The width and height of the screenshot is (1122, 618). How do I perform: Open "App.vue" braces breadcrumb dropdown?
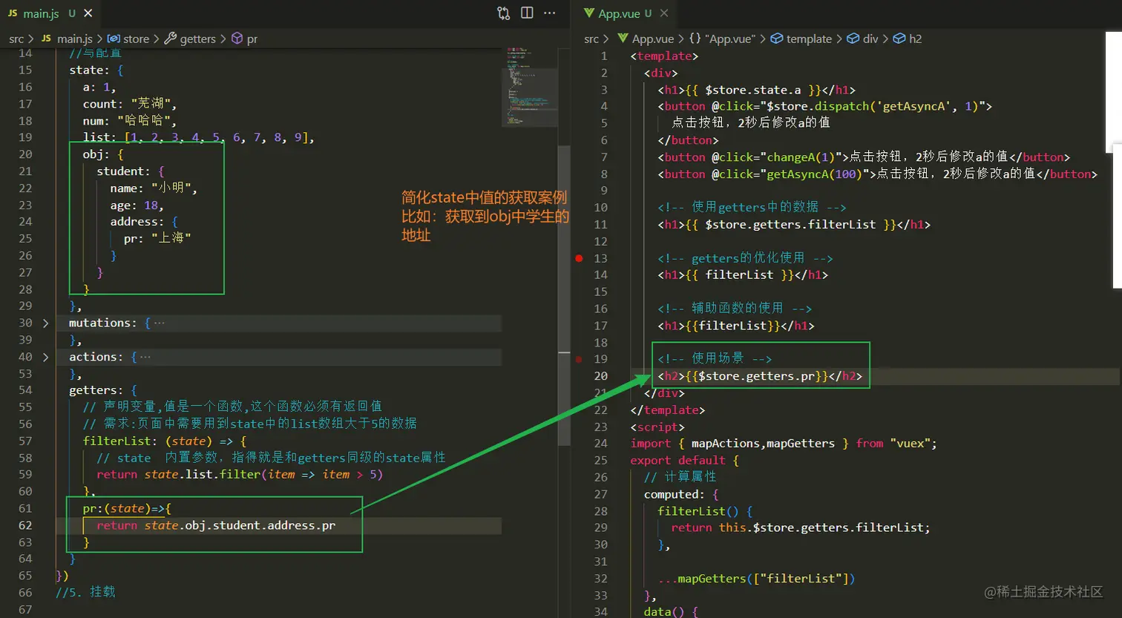pos(729,39)
